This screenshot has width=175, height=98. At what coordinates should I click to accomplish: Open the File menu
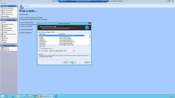[x=2, y=3]
